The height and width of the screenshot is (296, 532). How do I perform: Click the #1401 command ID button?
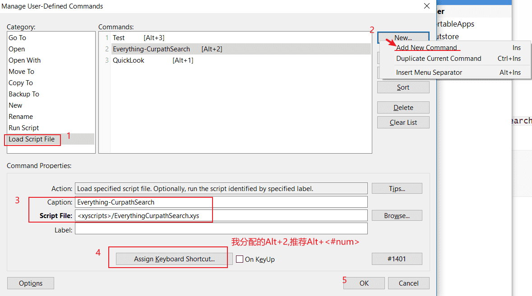(x=397, y=259)
